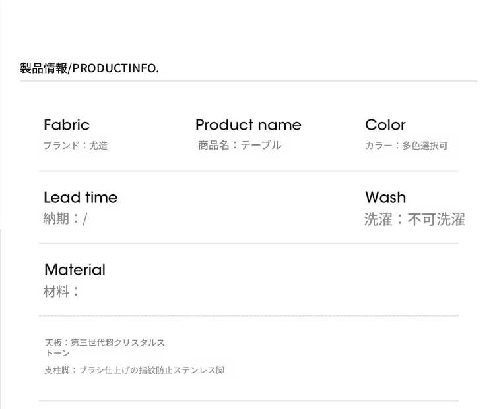Click the 支柱脚 stainless leg description line
The height and width of the screenshot is (409, 495).
(134, 370)
